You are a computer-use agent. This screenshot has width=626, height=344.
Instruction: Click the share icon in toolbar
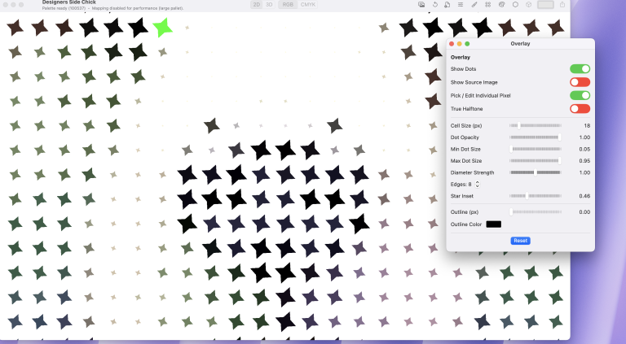tap(562, 5)
